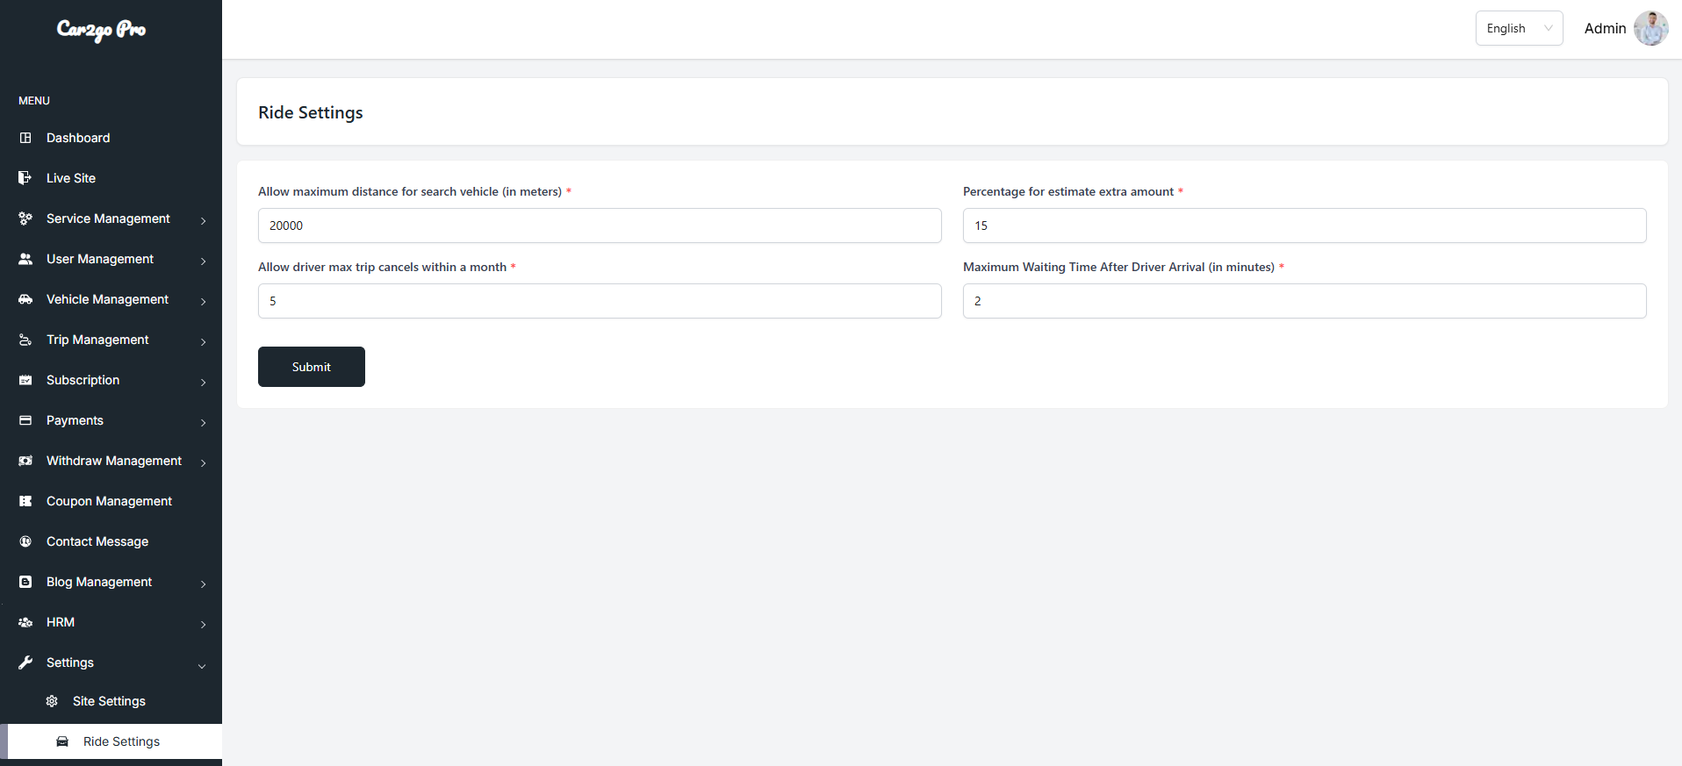Click the Ride Settings car icon
The width and height of the screenshot is (1682, 766).
point(62,741)
